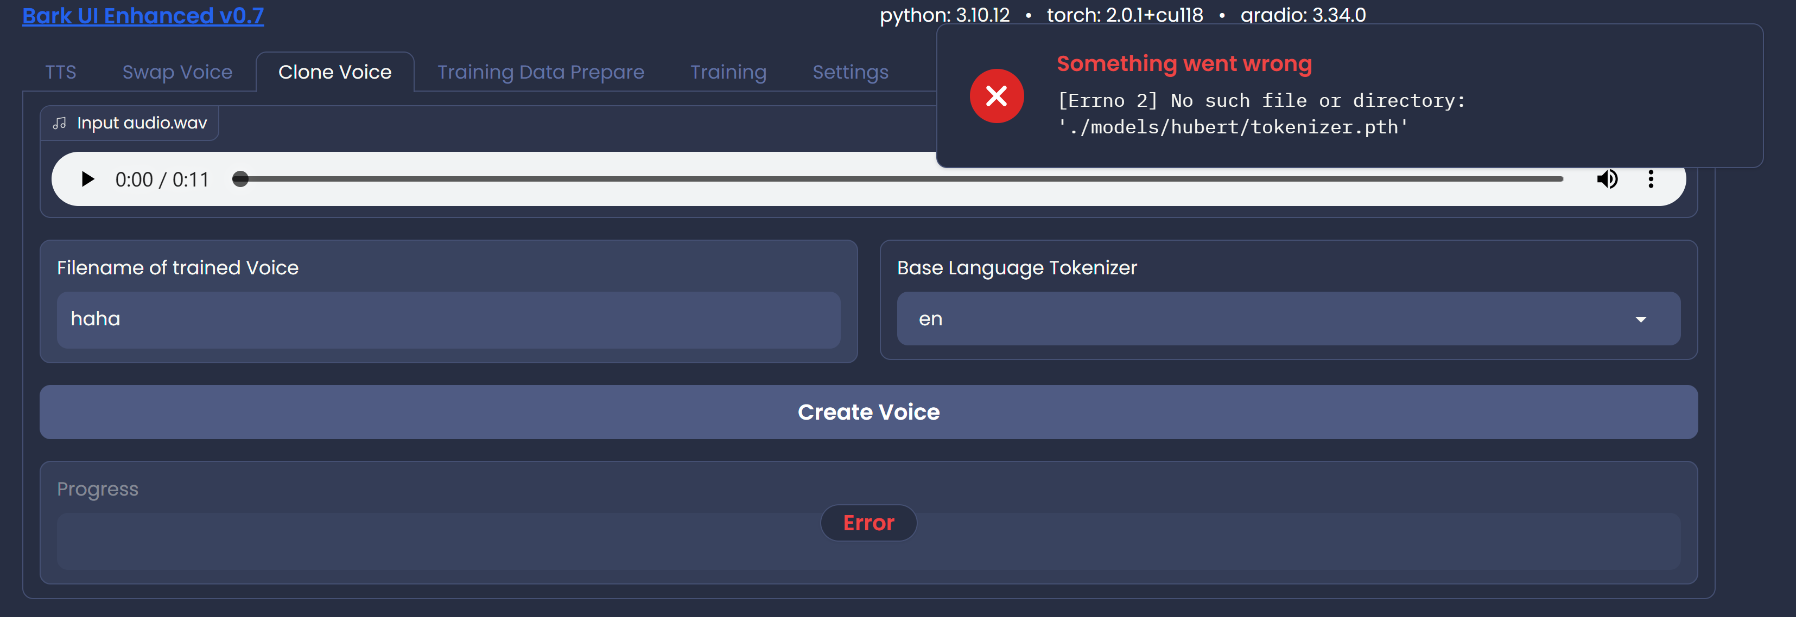Open the Training tab

pyautogui.click(x=728, y=72)
